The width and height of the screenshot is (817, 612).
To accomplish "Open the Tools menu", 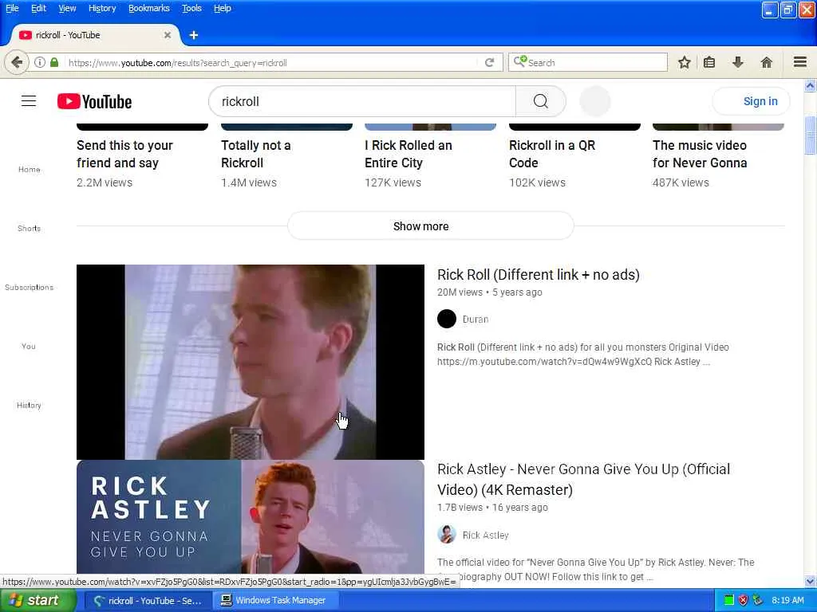I will click(x=191, y=8).
